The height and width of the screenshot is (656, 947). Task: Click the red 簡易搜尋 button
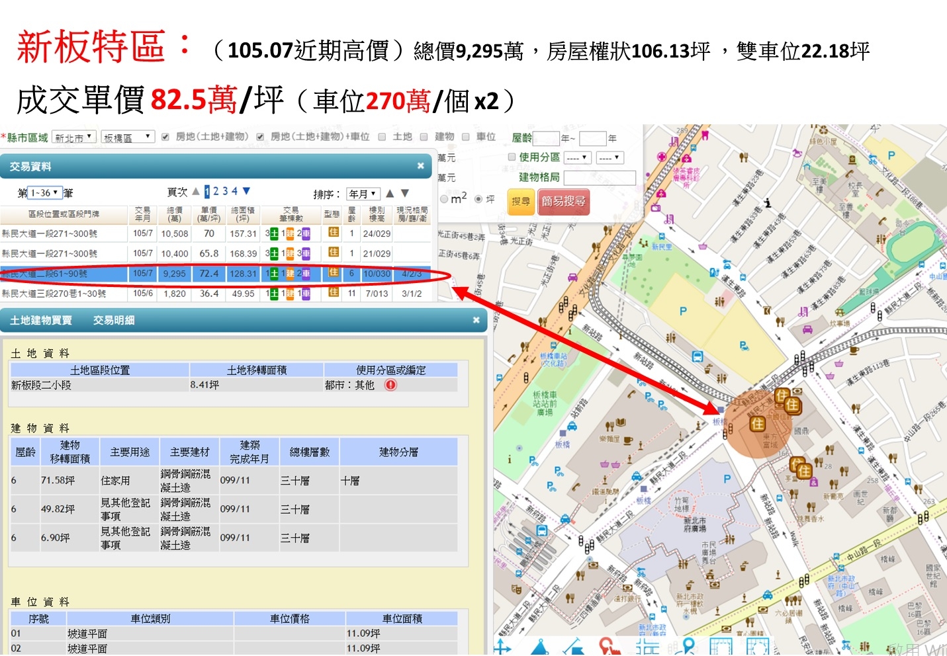564,202
